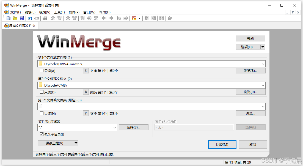Click the Copy Right arrow toolbar icon
This screenshot has height=166, width=303.
(104, 18)
